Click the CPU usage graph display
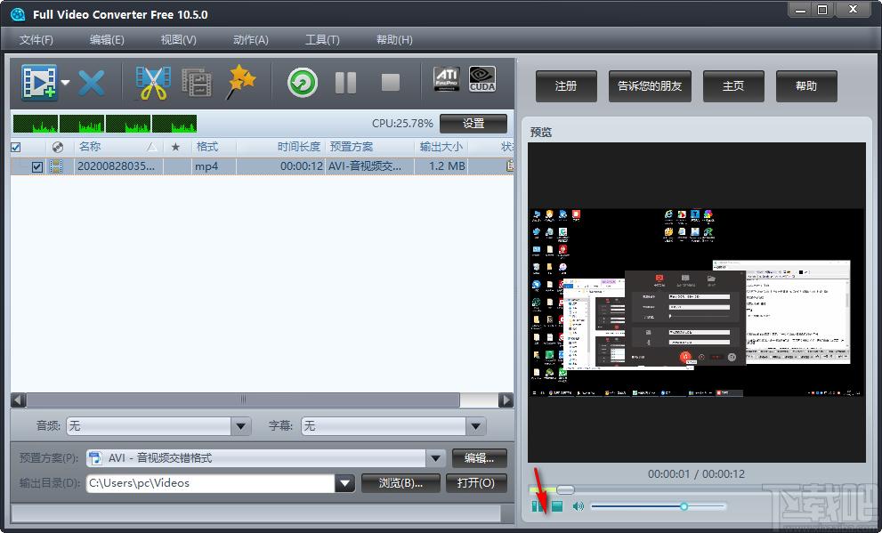The image size is (882, 533). (105, 124)
